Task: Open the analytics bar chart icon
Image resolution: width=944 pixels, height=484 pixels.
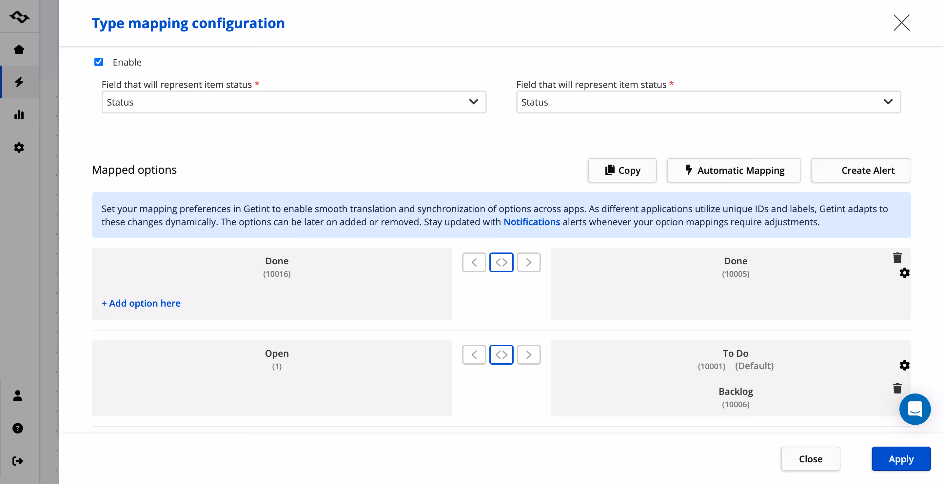Action: pos(19,115)
